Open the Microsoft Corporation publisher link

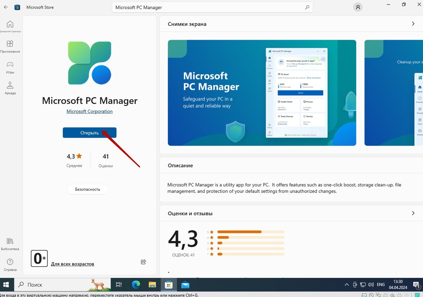[90, 111]
